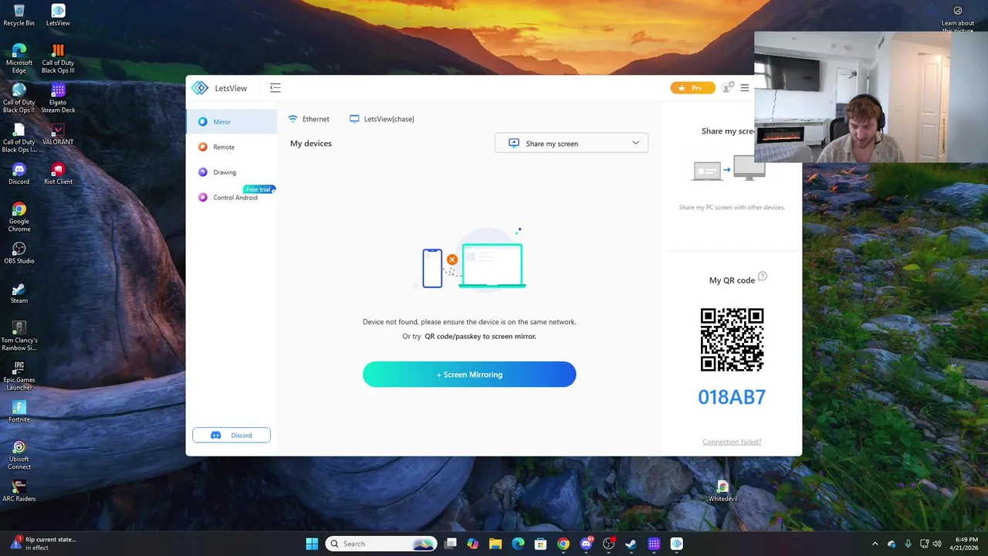This screenshot has width=988, height=556.
Task: Expand the Share my screen dropdown
Action: pos(571,143)
